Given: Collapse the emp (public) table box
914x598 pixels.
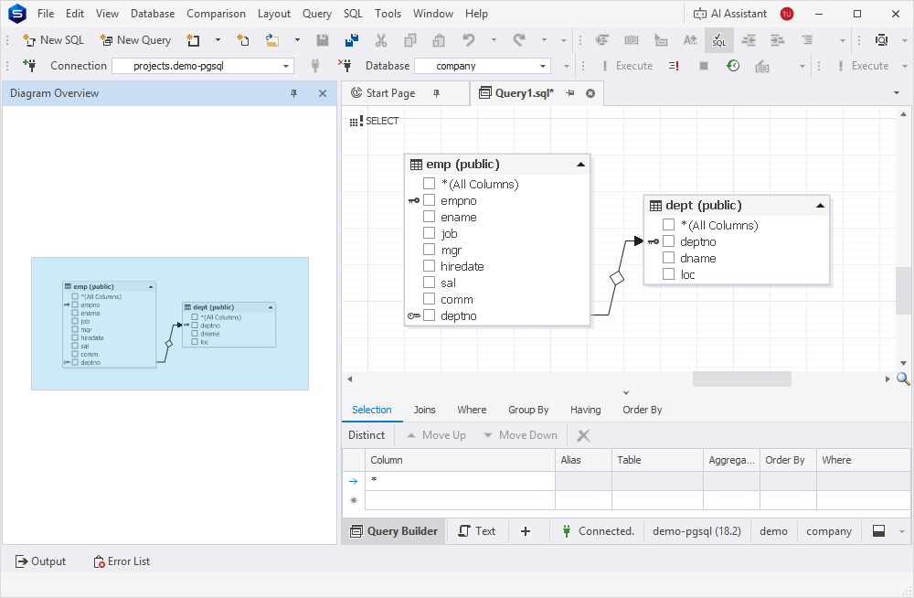Looking at the screenshot, I should point(580,165).
